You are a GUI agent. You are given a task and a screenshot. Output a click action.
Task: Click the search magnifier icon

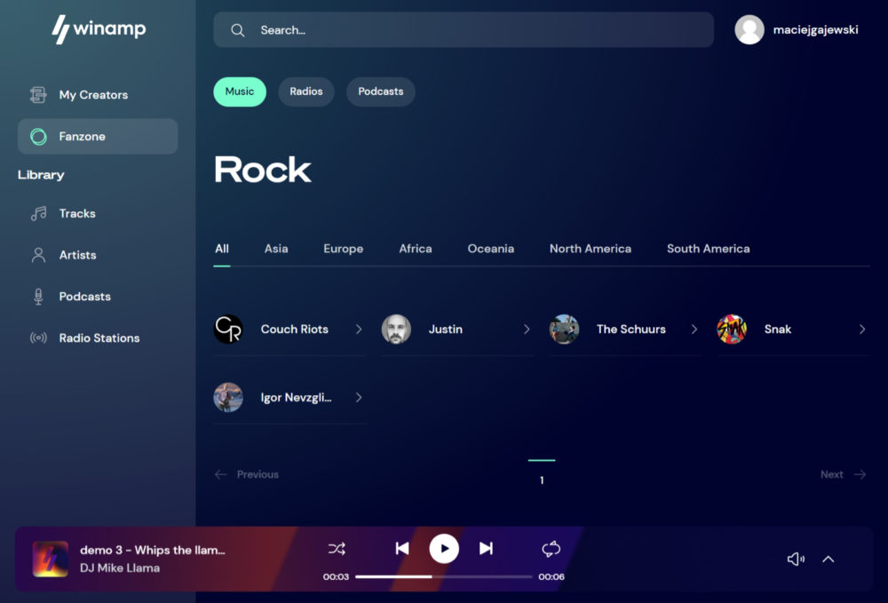click(x=238, y=30)
